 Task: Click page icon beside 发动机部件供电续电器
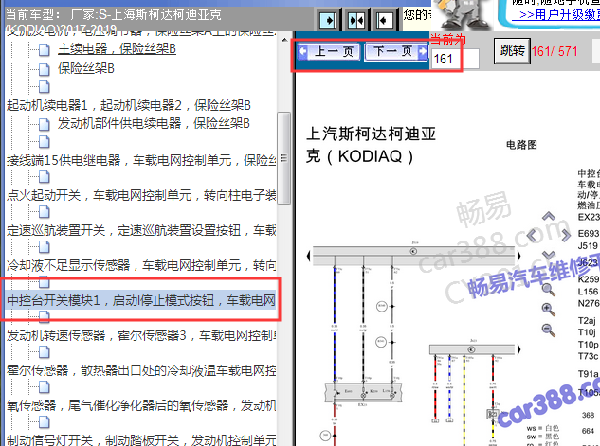(45, 124)
